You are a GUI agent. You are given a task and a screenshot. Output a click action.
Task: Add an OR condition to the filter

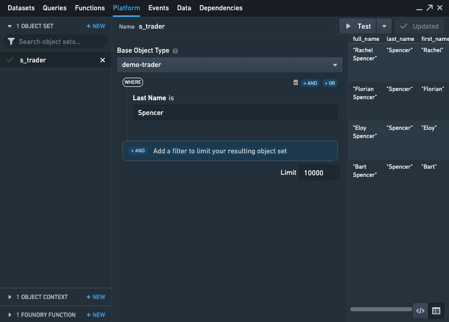330,83
